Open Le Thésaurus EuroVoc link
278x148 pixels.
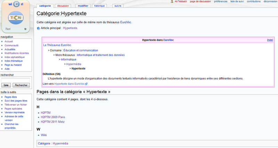[x=57, y=45]
